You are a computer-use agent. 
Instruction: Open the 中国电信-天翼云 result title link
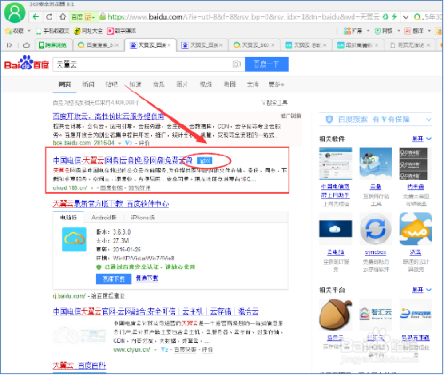[123, 161]
